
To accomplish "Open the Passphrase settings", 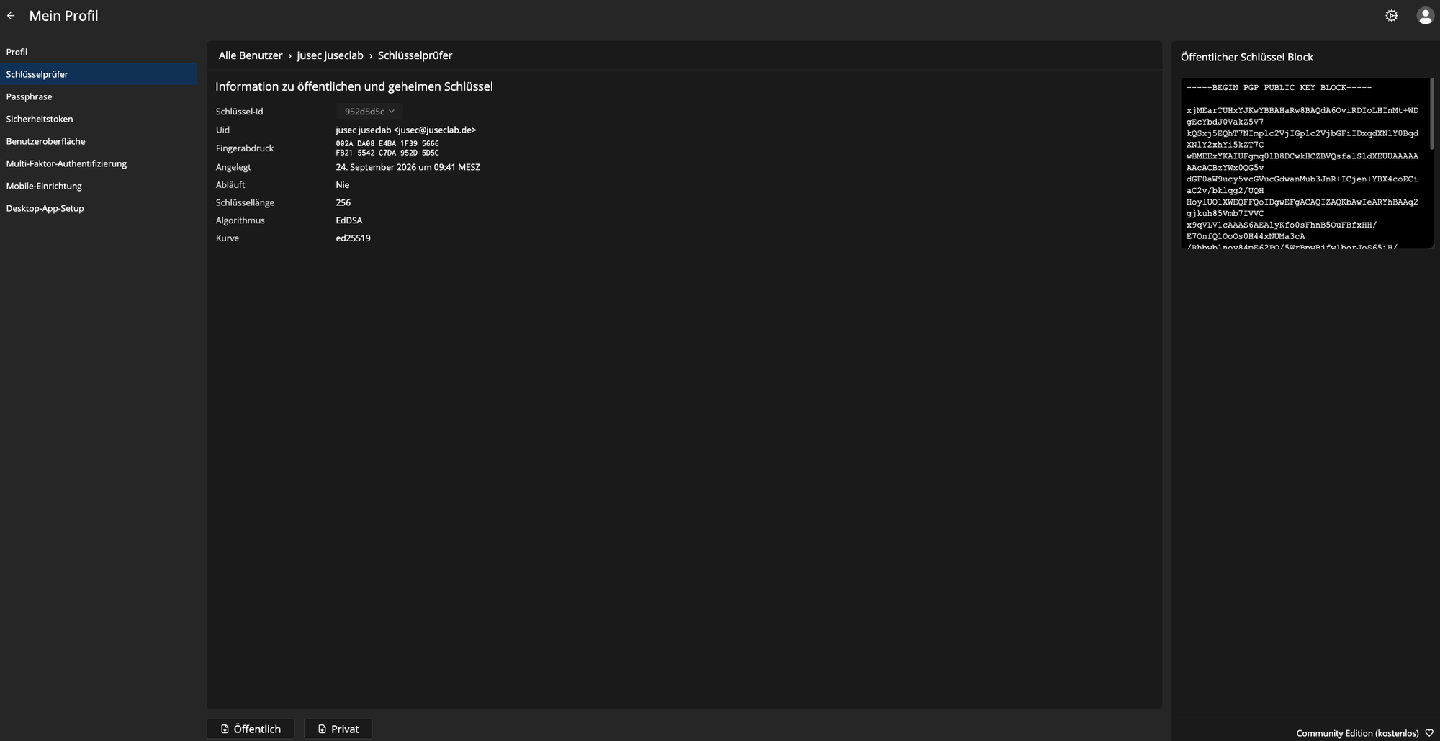I will click(x=99, y=96).
